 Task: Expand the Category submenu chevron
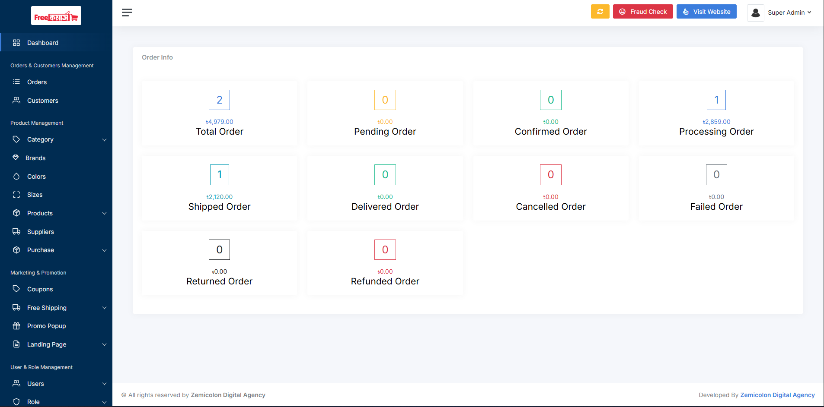coord(104,140)
